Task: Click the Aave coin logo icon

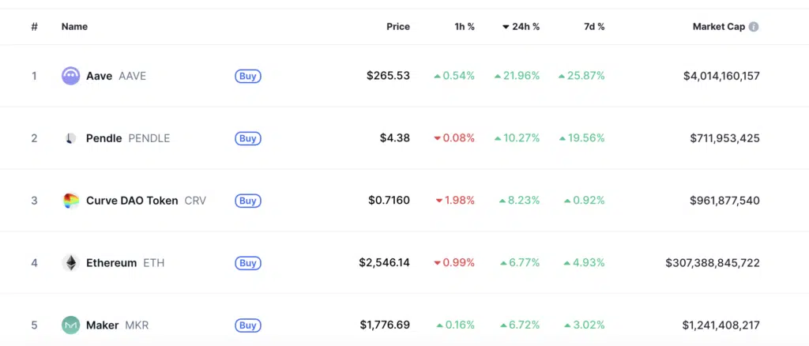Action: pyautogui.click(x=70, y=76)
